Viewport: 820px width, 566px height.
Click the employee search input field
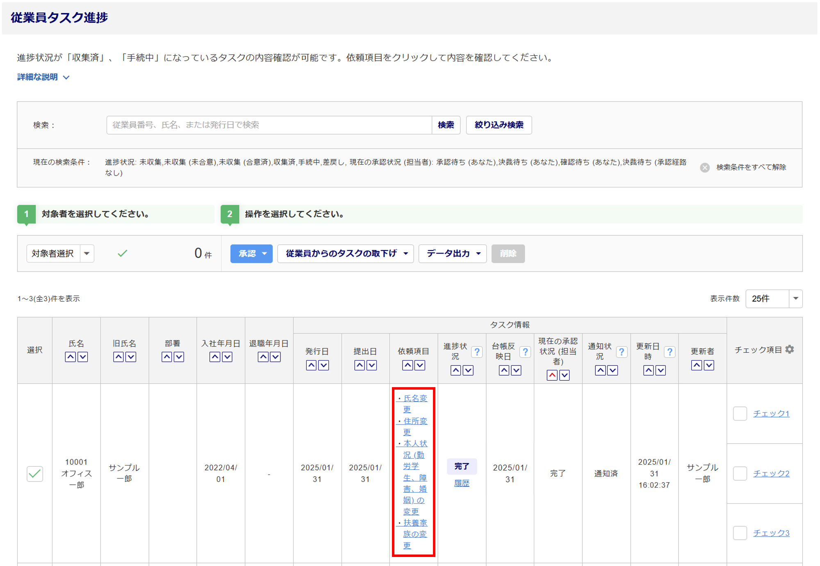269,125
